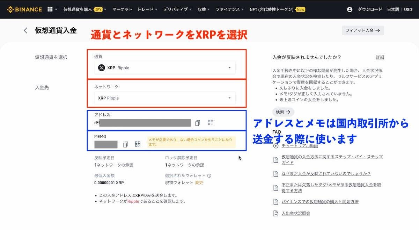Copy the MEMO value
The width and height of the screenshot is (419, 230).
[x=125, y=144]
